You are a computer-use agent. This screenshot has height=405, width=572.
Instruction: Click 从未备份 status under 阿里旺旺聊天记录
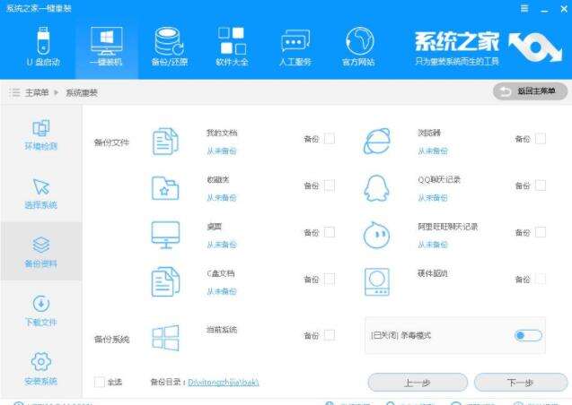433,245
